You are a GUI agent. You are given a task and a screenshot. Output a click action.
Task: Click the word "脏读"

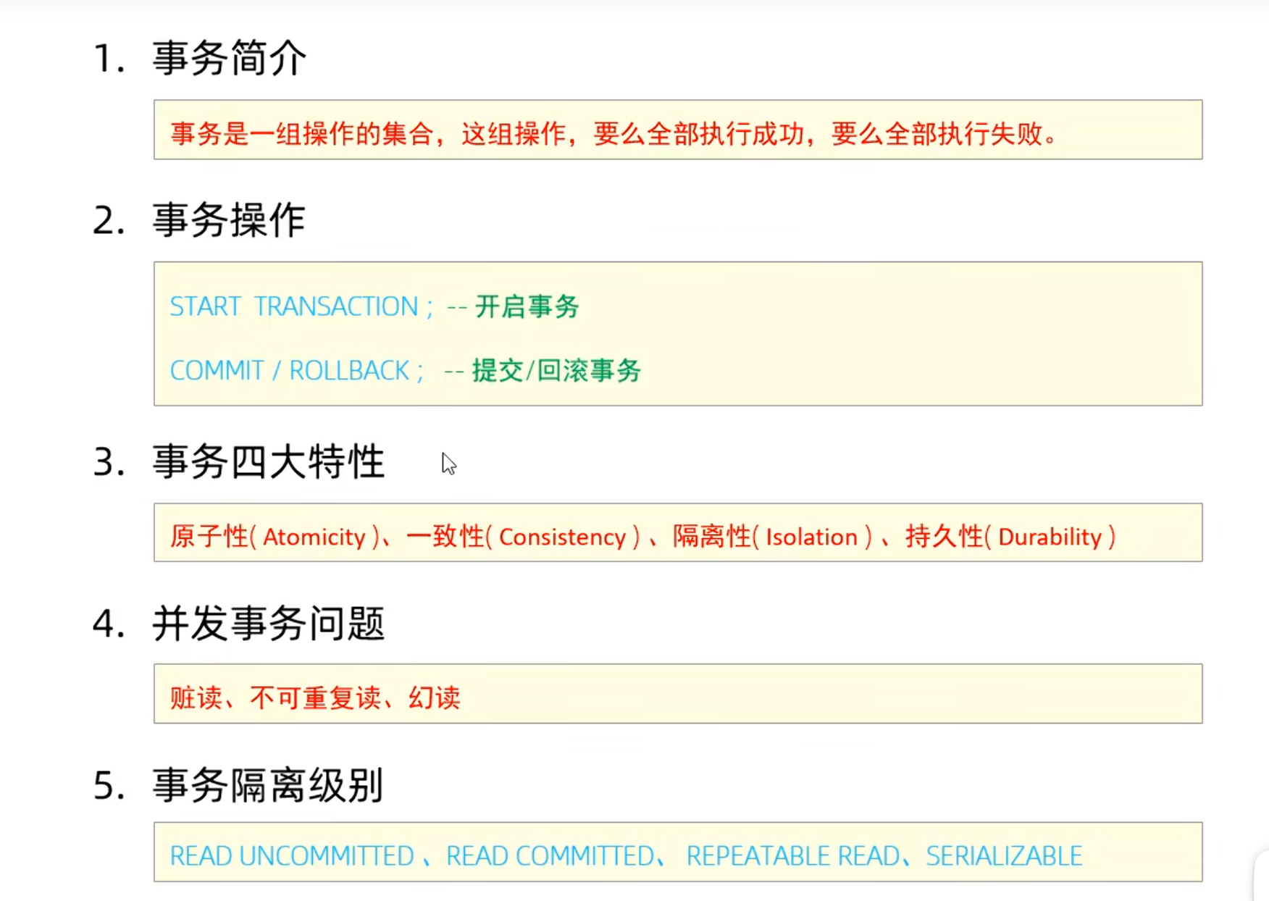pyautogui.click(x=196, y=697)
